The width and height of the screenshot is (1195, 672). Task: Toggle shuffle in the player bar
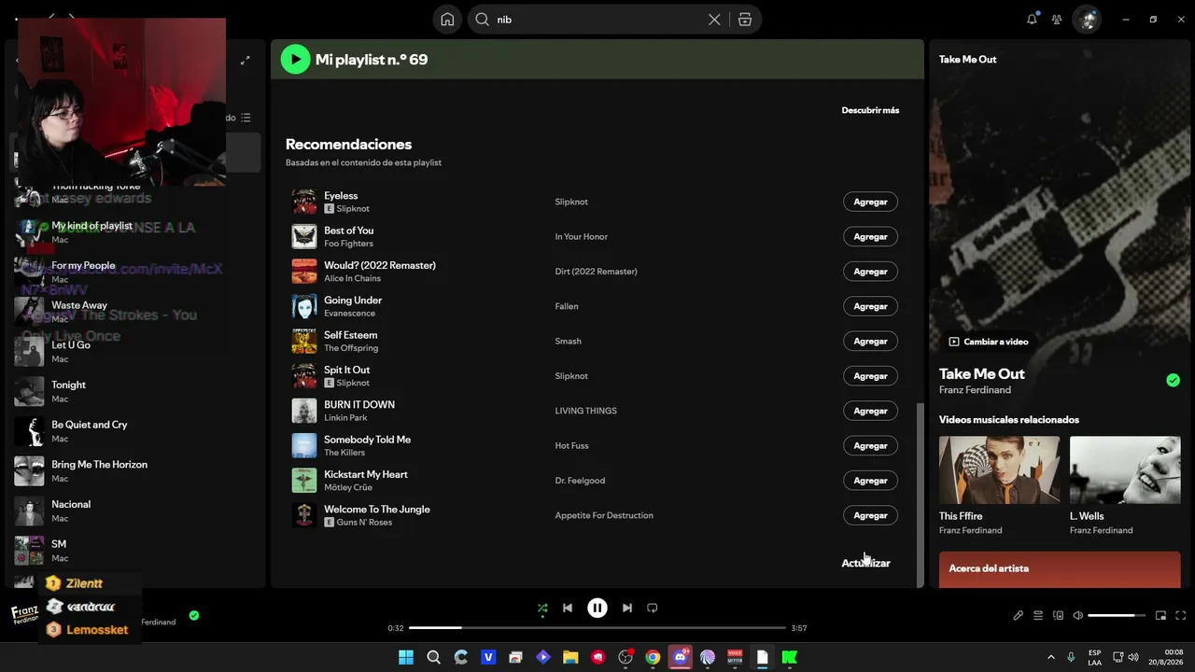pyautogui.click(x=542, y=608)
